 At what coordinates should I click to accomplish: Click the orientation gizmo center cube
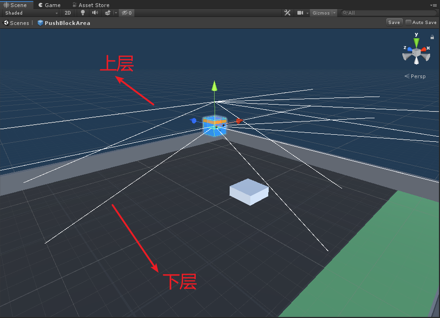click(x=416, y=53)
